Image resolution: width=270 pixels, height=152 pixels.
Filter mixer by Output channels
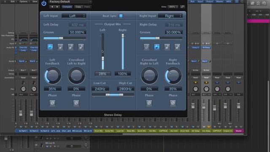coord(209,2)
